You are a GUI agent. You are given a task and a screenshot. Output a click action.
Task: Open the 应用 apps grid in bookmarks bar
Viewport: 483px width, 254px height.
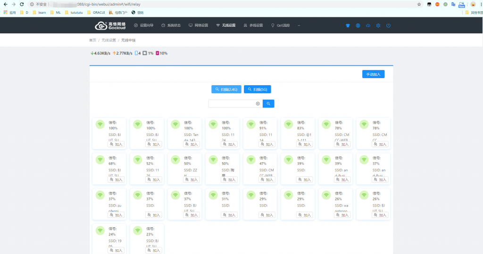(9, 13)
